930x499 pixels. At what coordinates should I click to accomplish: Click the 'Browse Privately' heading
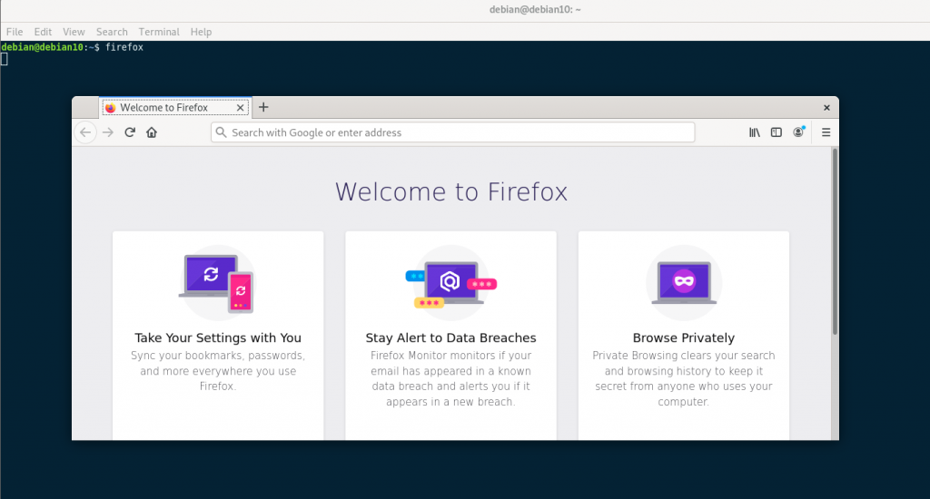coord(684,338)
